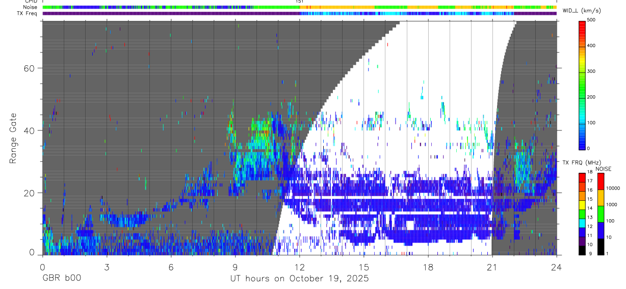Viewport: 626px width, 289px height.
Task: Click the 6 tick on UT hours axis
Action: pyautogui.click(x=171, y=267)
